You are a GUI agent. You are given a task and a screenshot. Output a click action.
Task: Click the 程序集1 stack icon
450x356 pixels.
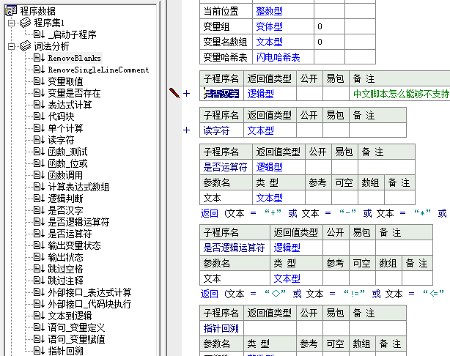click(x=25, y=23)
